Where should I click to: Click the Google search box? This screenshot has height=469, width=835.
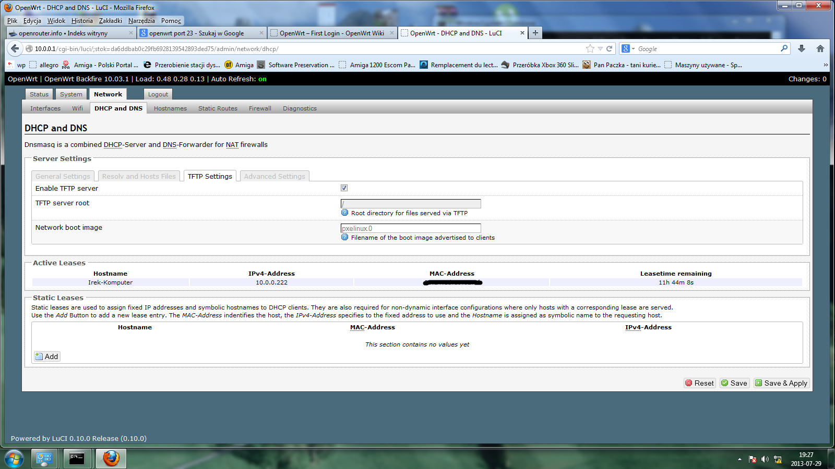click(x=707, y=48)
